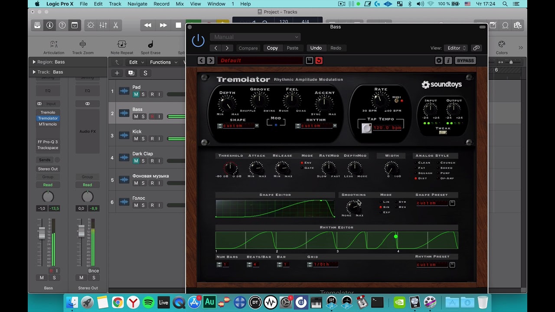Go to previous plugin setting arrow
The width and height of the screenshot is (555, 312).
(x=215, y=48)
